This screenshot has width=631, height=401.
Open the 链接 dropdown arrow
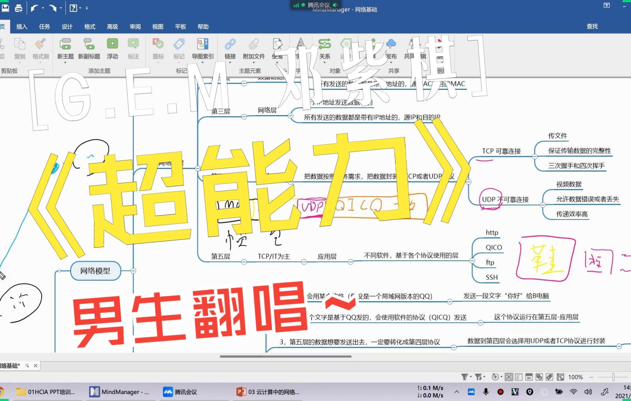click(x=230, y=63)
